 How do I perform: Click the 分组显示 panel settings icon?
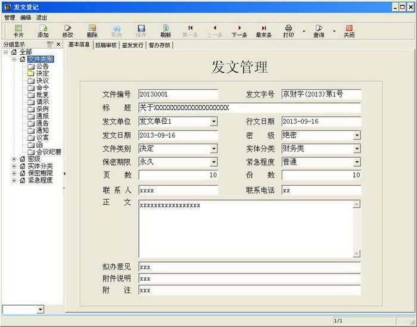point(49,44)
